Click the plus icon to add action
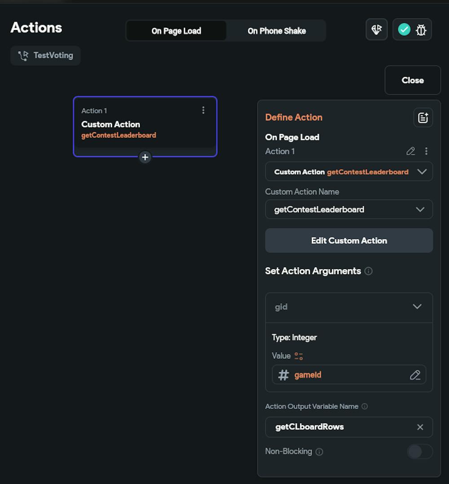Screen dimensions: 449x484 tap(145, 157)
